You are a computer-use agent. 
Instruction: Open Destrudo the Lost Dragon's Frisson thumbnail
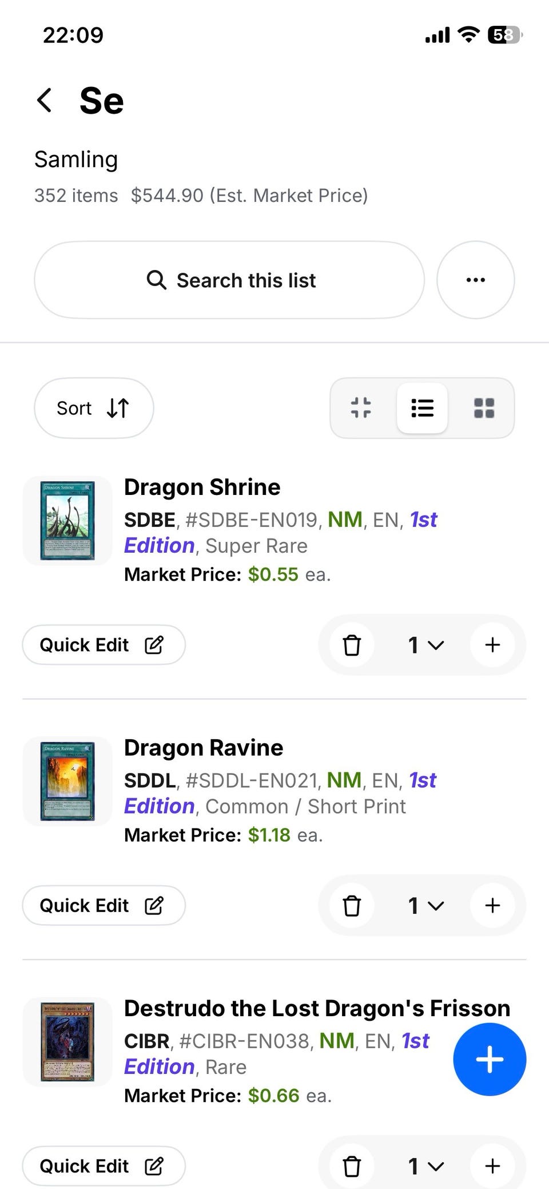click(67, 1041)
